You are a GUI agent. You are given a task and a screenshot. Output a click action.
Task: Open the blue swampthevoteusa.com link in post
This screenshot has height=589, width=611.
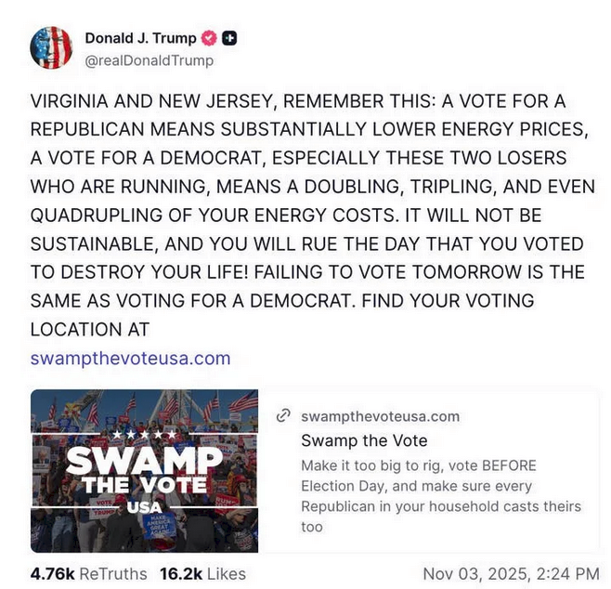pos(130,358)
